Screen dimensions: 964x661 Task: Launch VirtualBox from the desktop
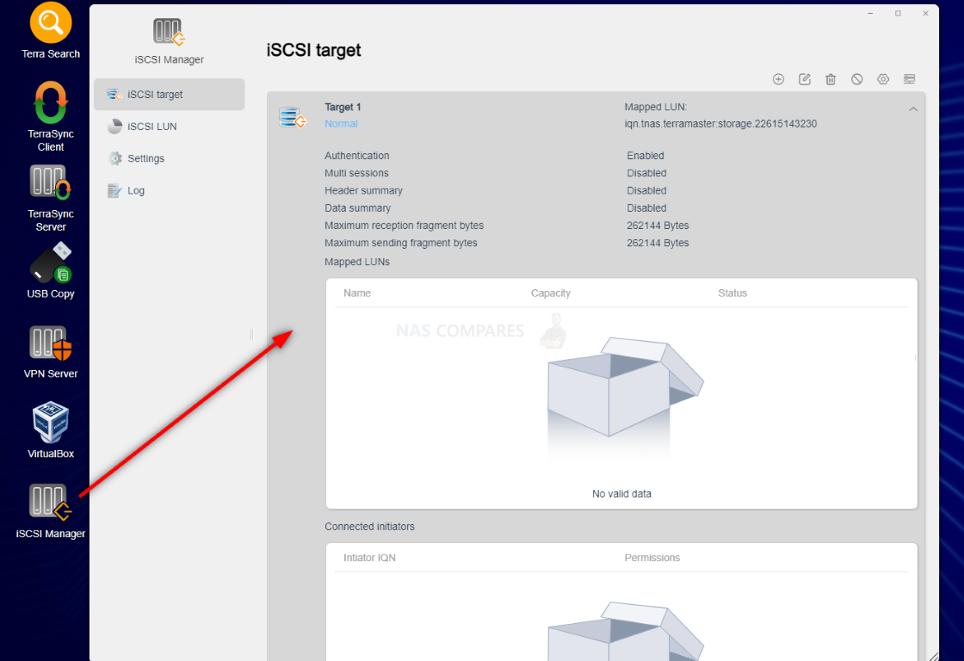[51, 429]
